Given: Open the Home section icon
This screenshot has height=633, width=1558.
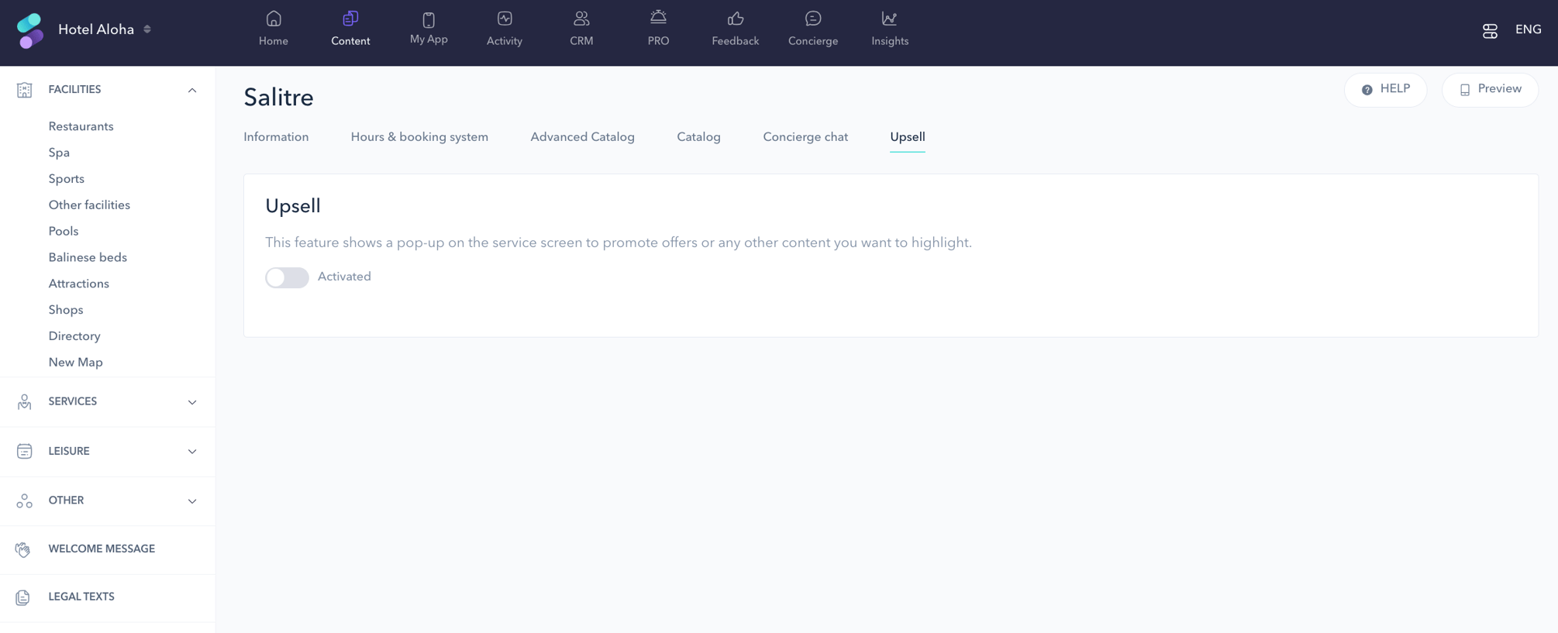Looking at the screenshot, I should pyautogui.click(x=274, y=19).
